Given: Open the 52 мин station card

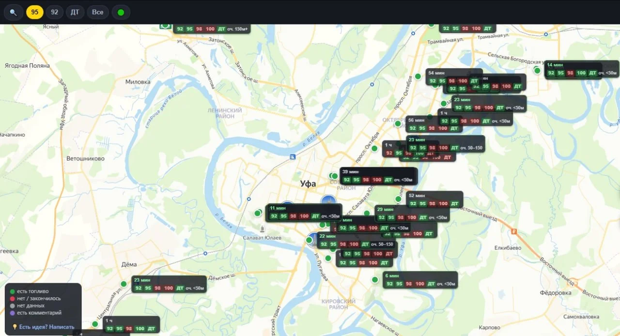Looking at the screenshot, I should 434,200.
